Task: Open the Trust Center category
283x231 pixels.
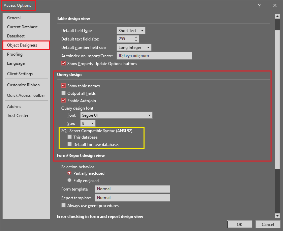Action: (18, 116)
